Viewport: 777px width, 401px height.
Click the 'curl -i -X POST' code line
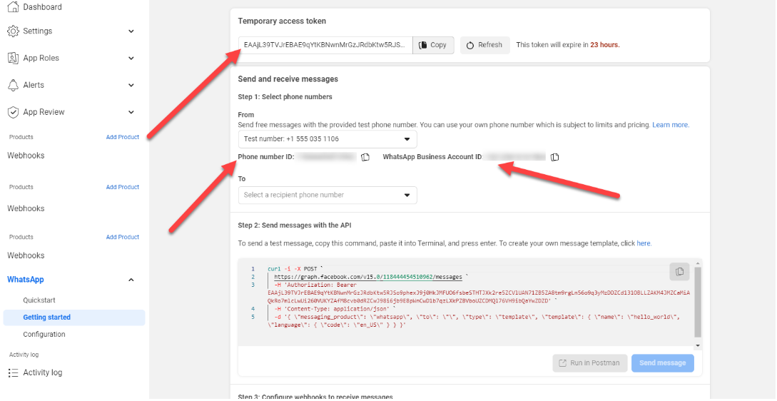tap(295, 269)
